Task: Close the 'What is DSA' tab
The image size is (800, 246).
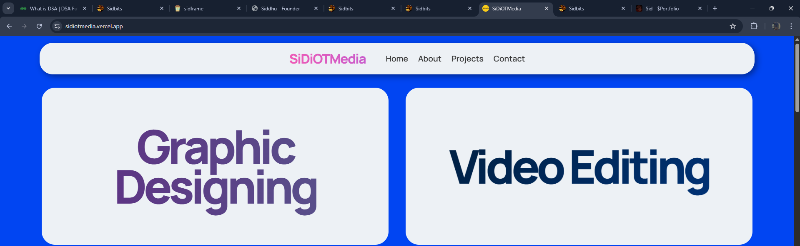Action: tap(85, 8)
